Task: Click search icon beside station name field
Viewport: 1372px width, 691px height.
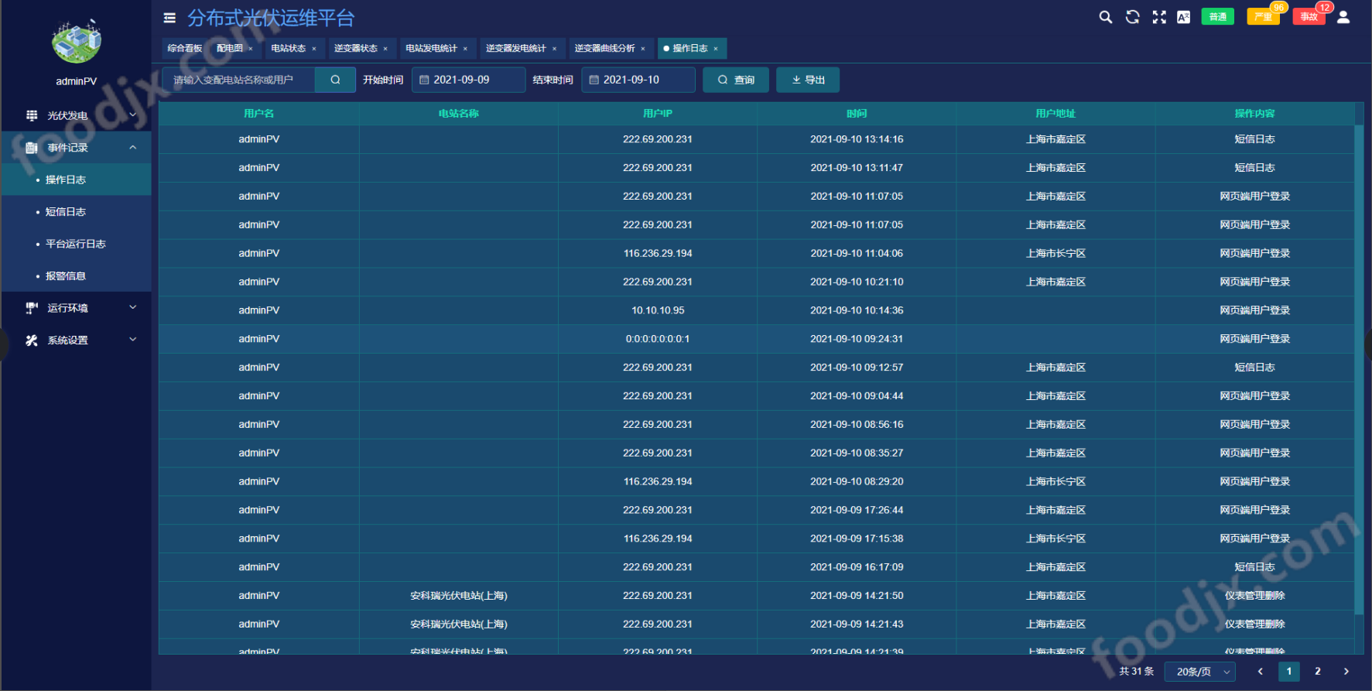Action: tap(335, 80)
